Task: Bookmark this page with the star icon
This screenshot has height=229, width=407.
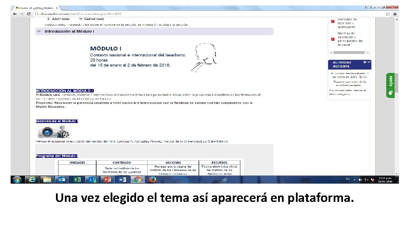Action: click(x=388, y=14)
